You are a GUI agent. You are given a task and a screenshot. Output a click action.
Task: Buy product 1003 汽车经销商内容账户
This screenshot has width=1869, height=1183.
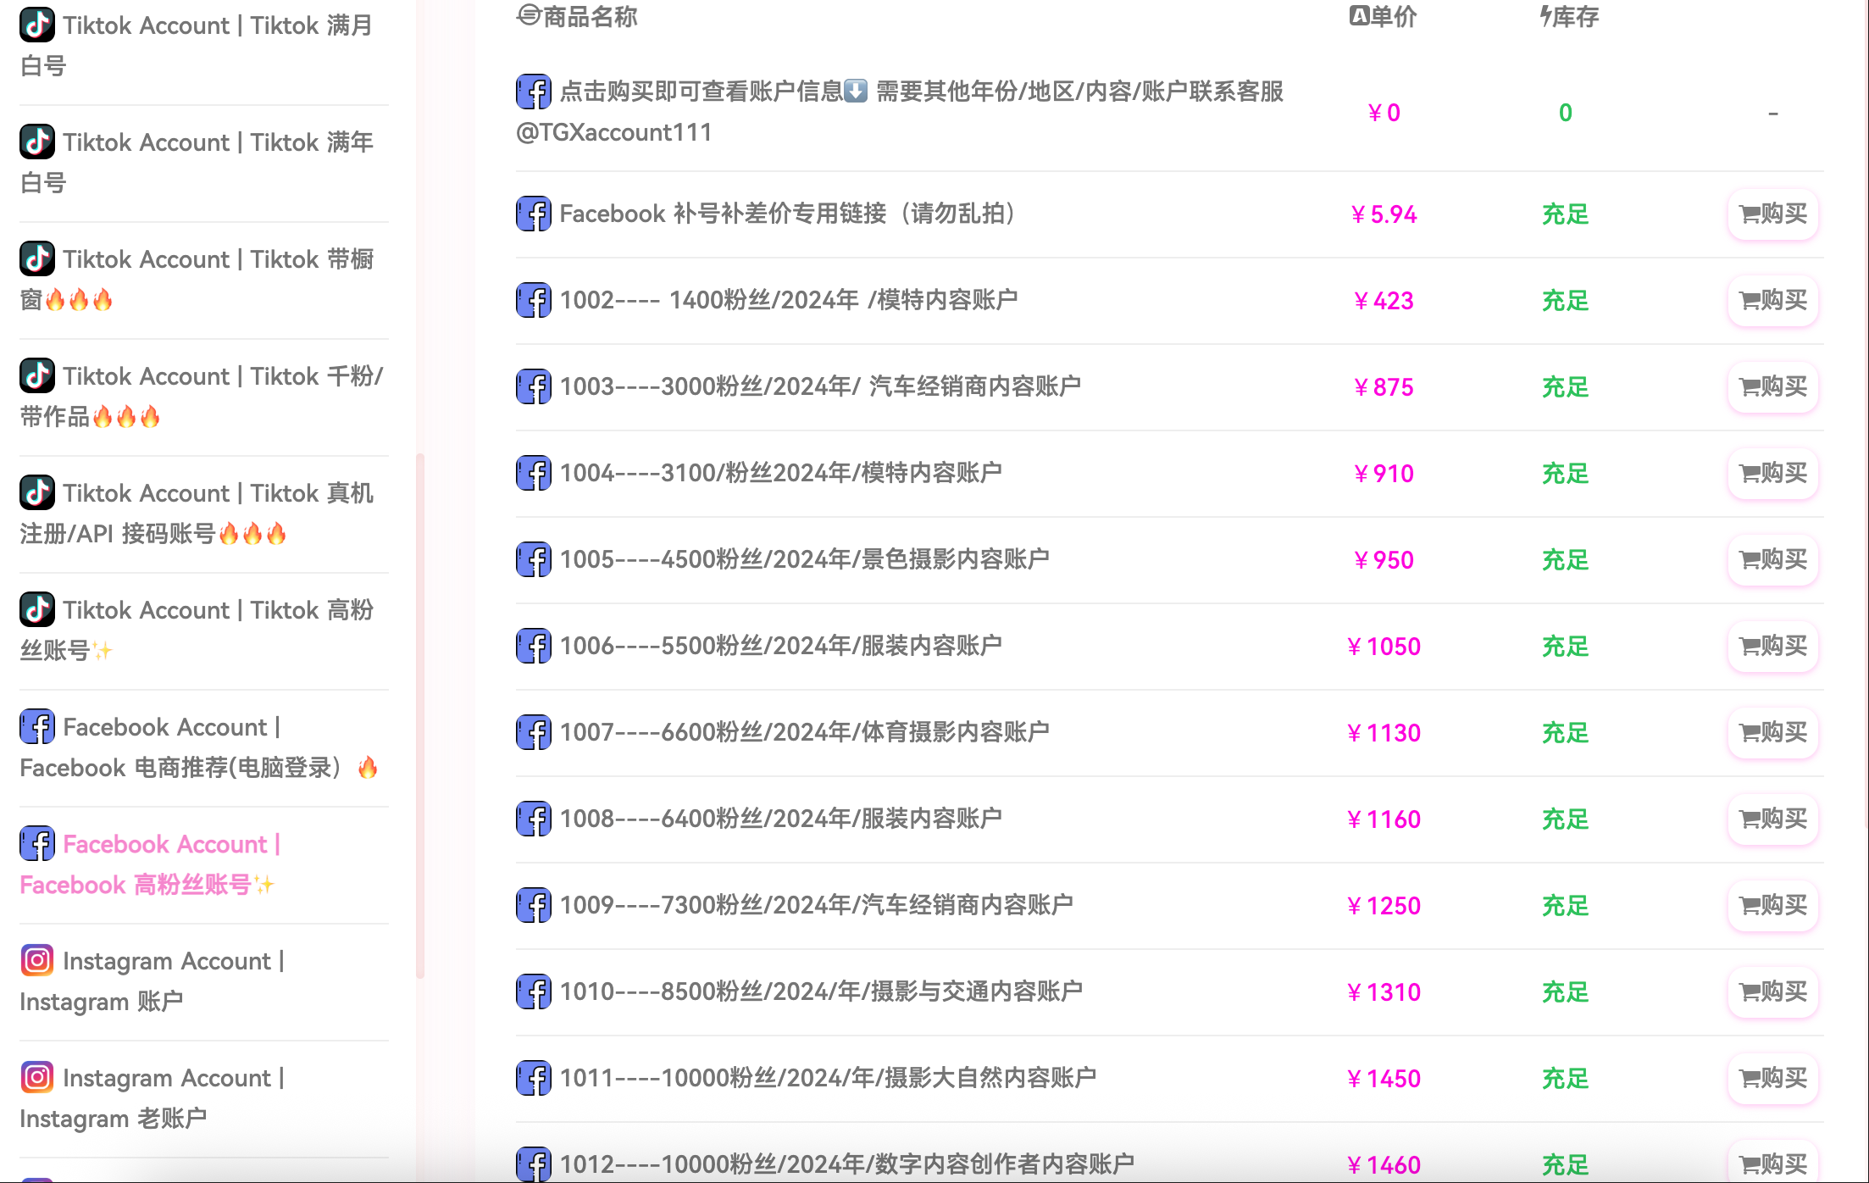[x=1772, y=387]
